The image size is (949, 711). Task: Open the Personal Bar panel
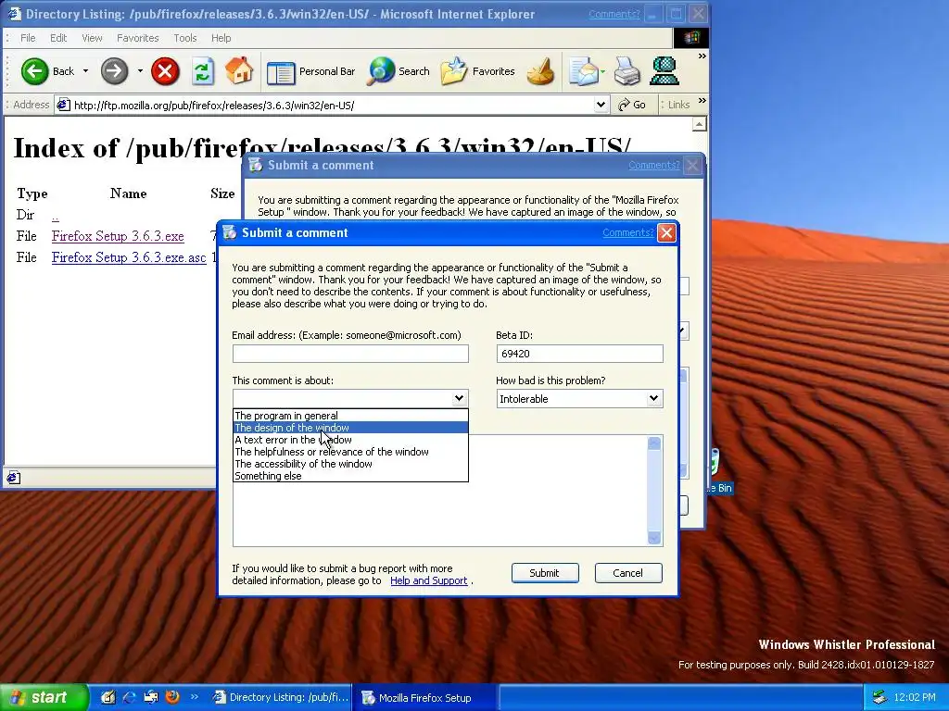(310, 71)
